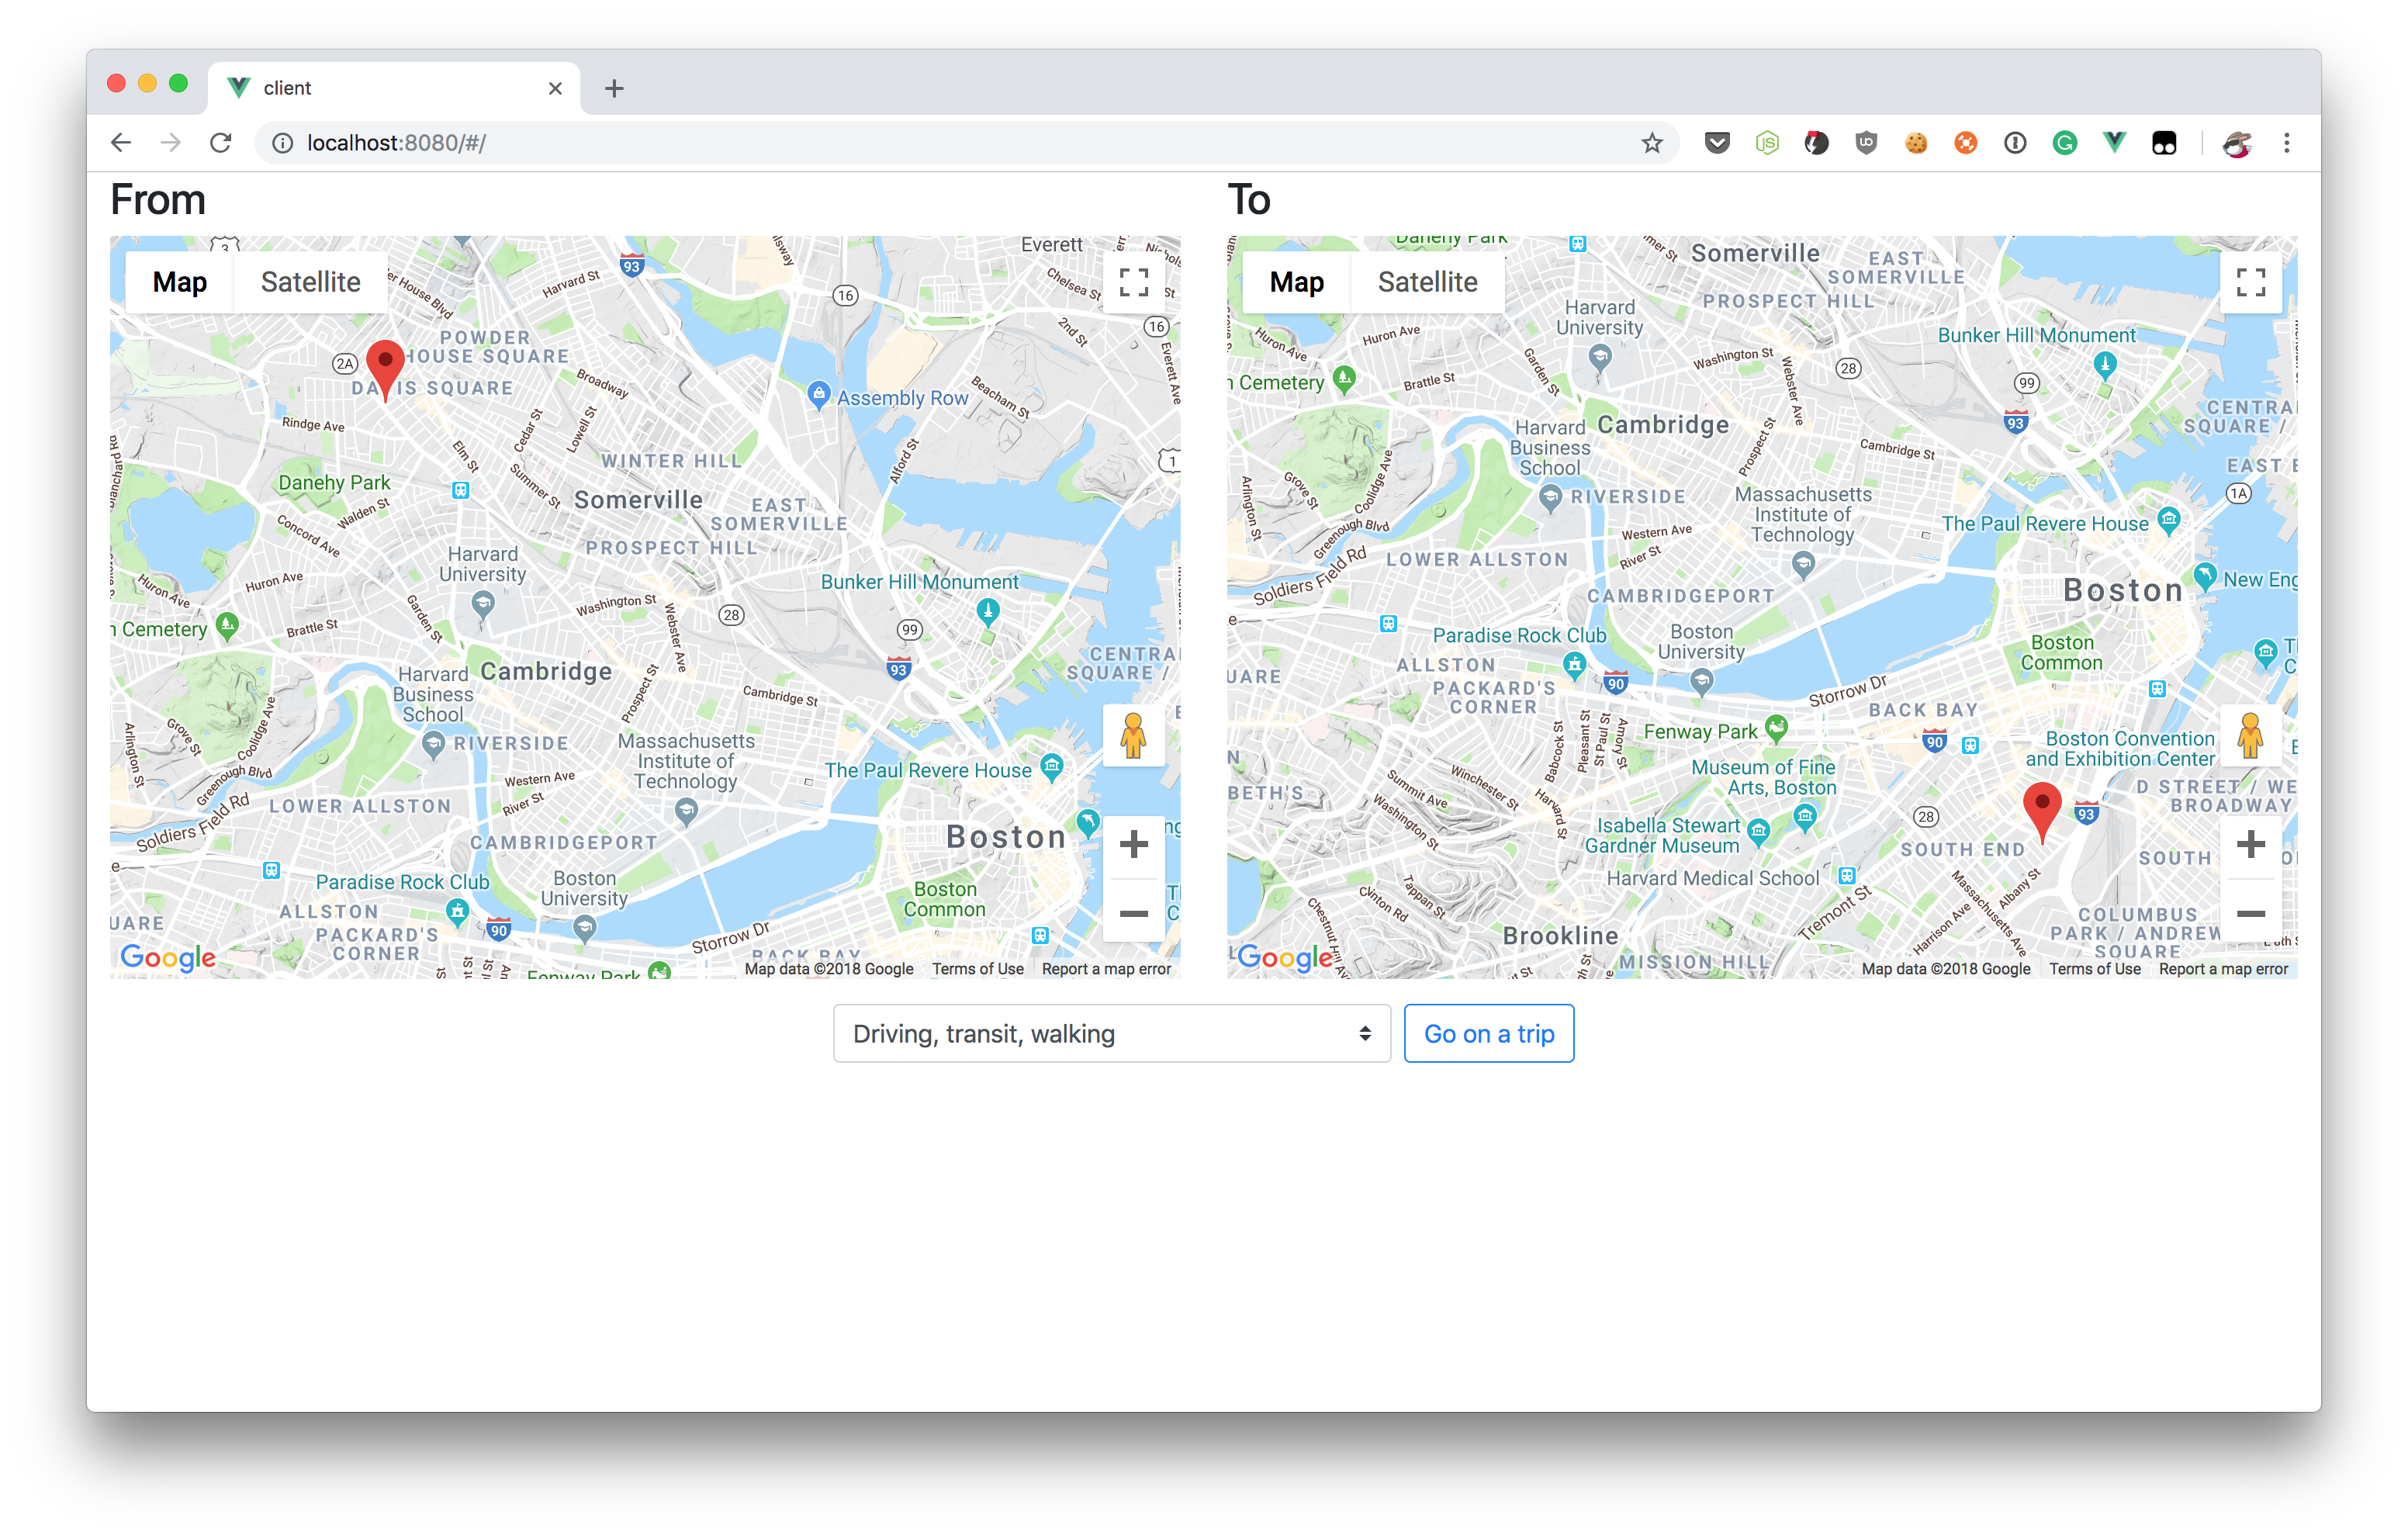2408x1536 pixels.
Task: Switch To map to Satellite view
Action: click(1427, 282)
